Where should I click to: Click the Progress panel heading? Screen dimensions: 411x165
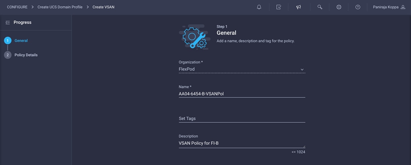23,23
